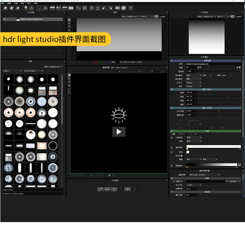Click the brightness slider in light properties
The image size is (245, 225).
point(219,67)
